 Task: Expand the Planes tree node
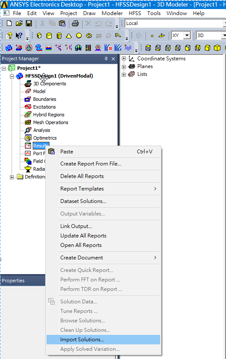pos(124,66)
